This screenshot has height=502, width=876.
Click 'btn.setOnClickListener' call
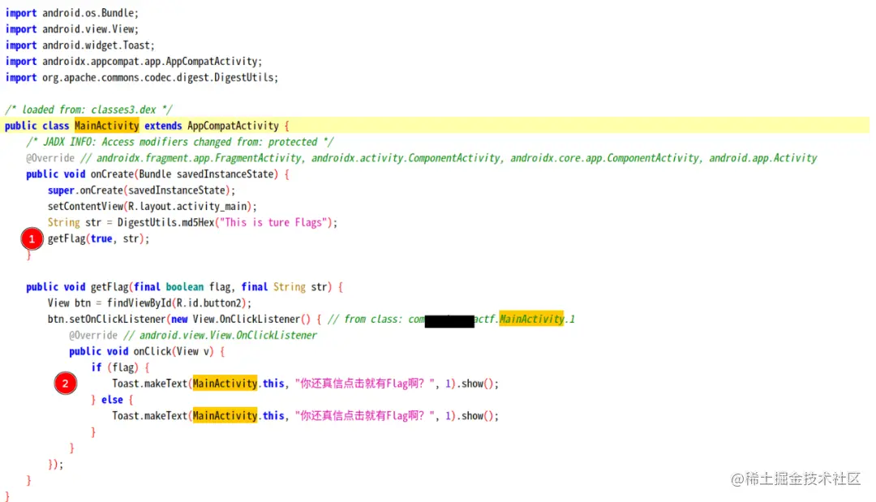tap(107, 320)
